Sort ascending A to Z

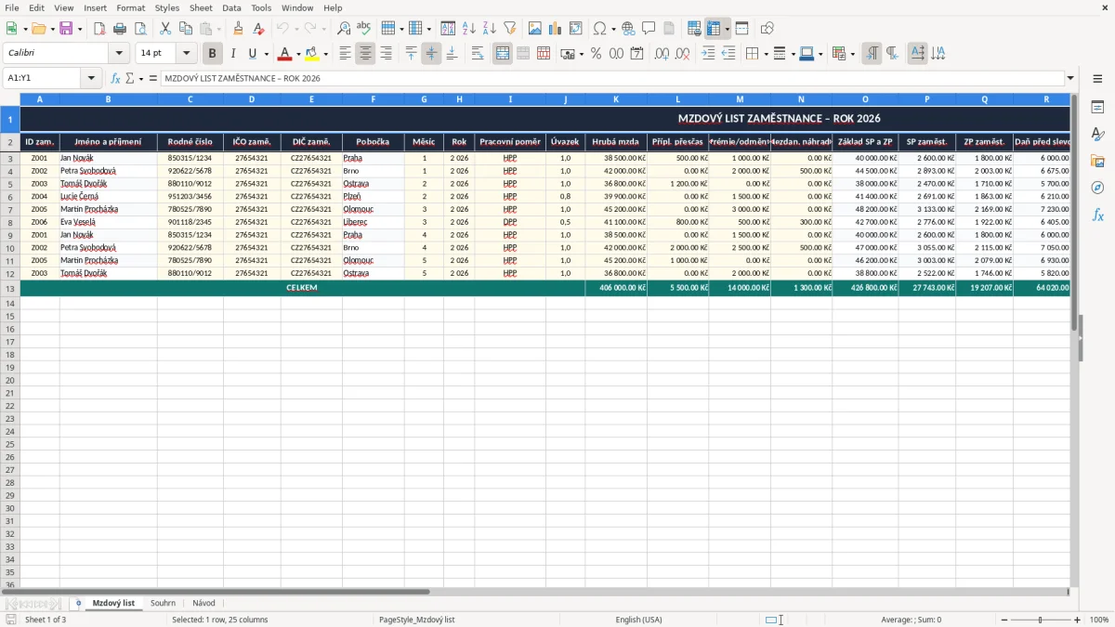469,29
